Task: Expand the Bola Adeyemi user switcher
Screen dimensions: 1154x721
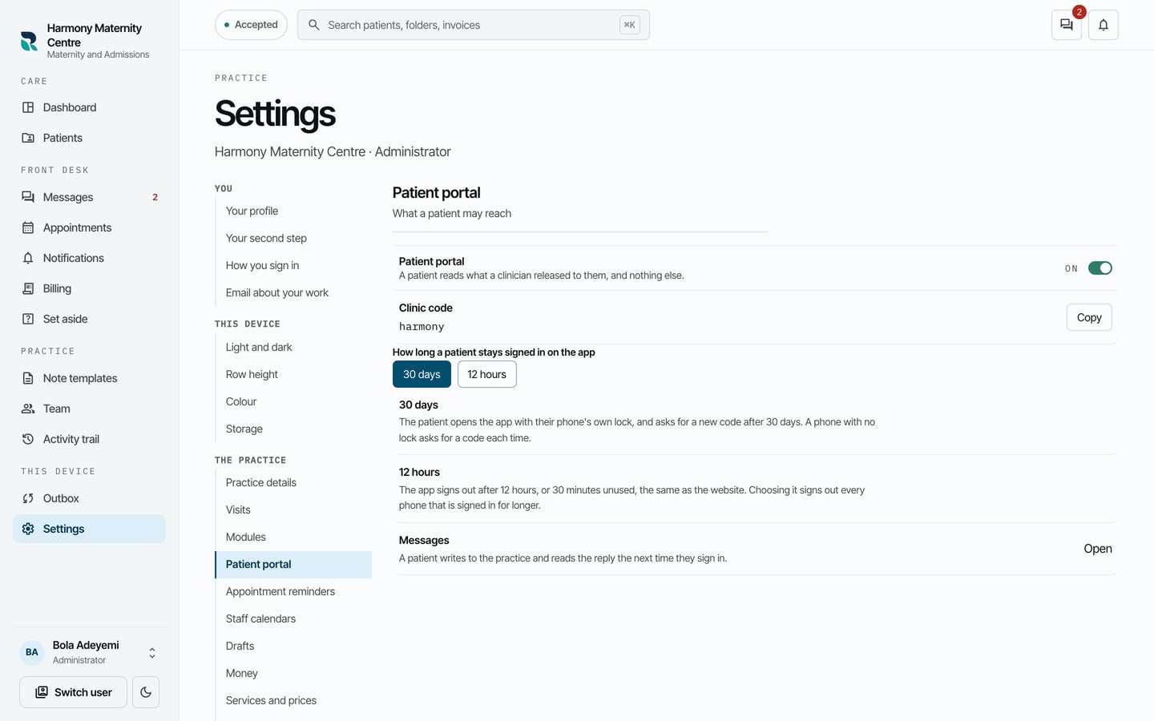Action: coord(89,653)
